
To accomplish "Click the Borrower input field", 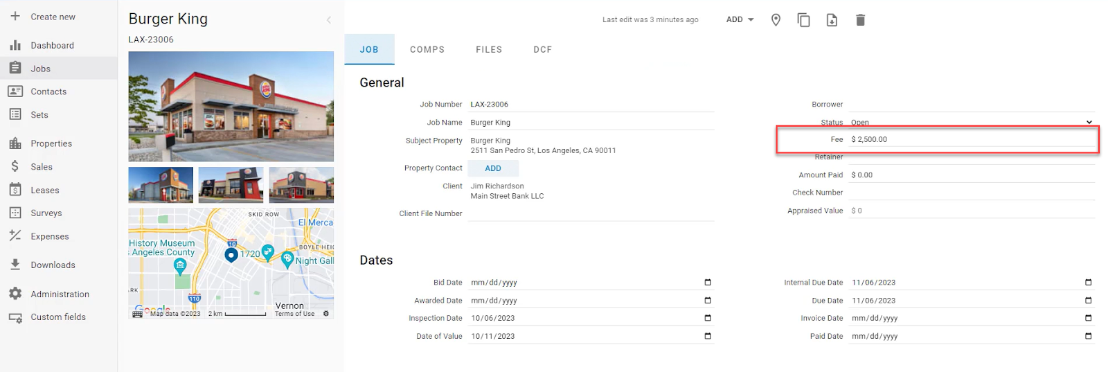I will 972,105.
